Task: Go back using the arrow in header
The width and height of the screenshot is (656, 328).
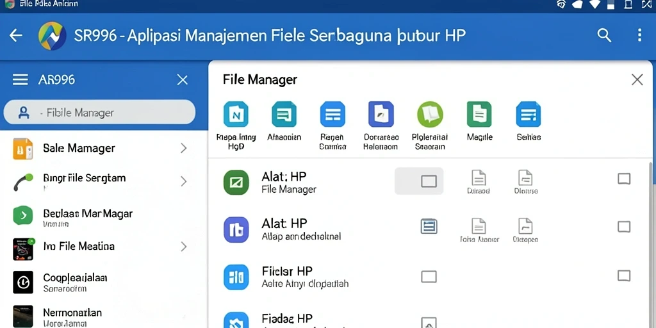Action: (x=16, y=36)
